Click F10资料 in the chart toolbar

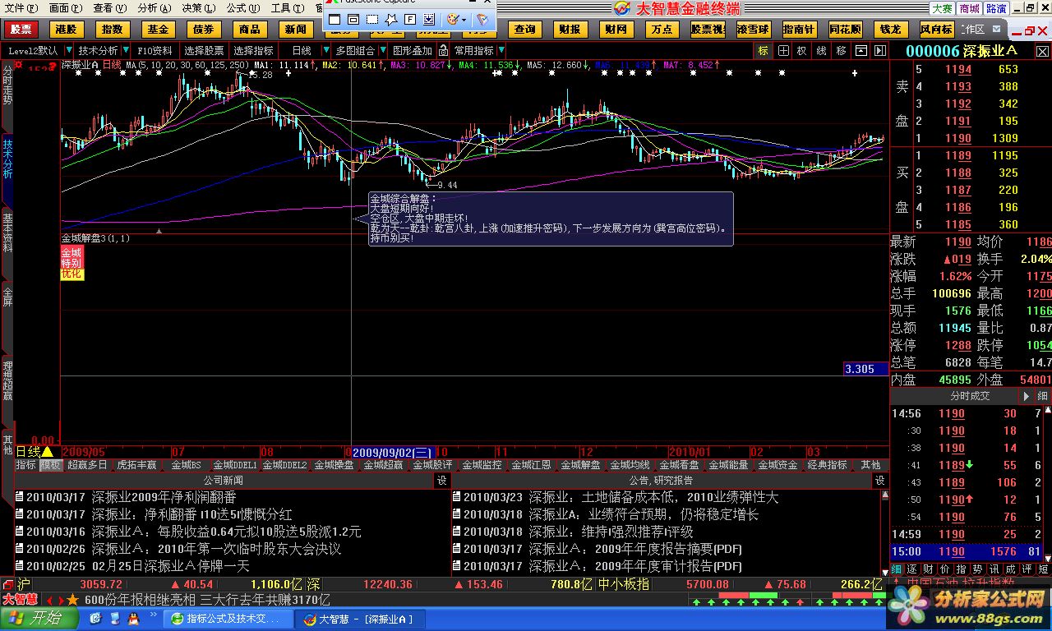155,51
